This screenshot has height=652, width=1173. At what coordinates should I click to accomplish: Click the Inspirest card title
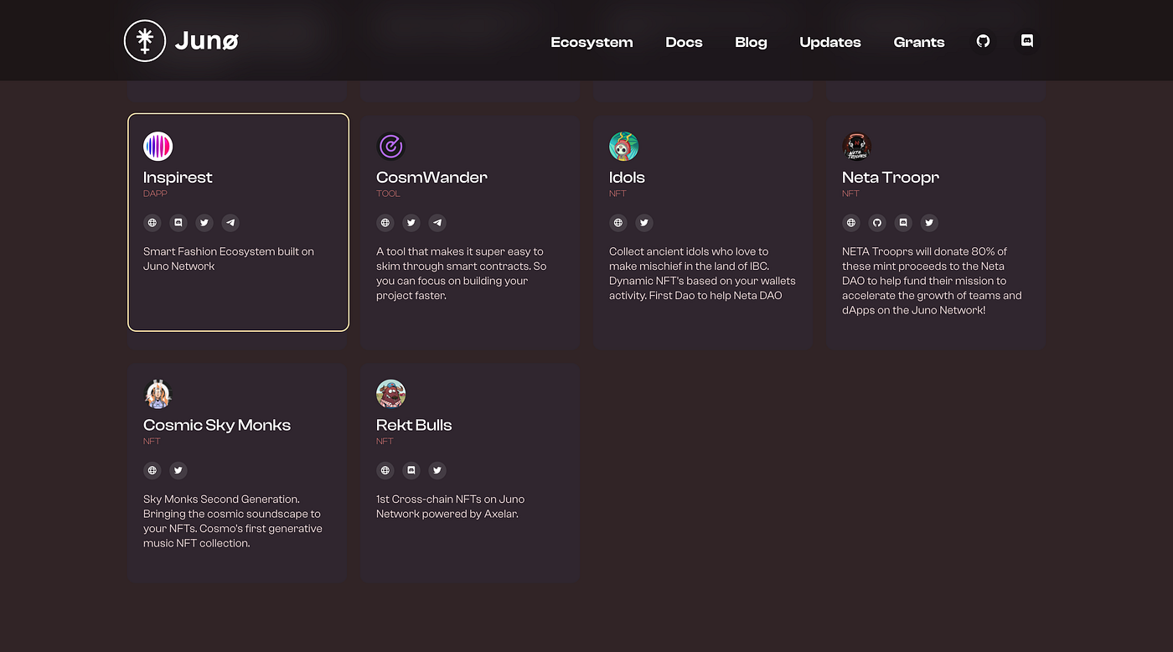point(178,178)
